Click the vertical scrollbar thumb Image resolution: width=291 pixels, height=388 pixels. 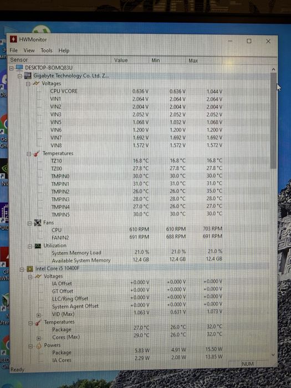click(273, 121)
